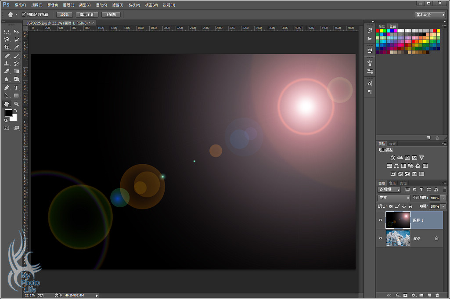Toggle visibility of the 背景 layer
Viewport: 450px width, 299px height.
click(x=381, y=238)
